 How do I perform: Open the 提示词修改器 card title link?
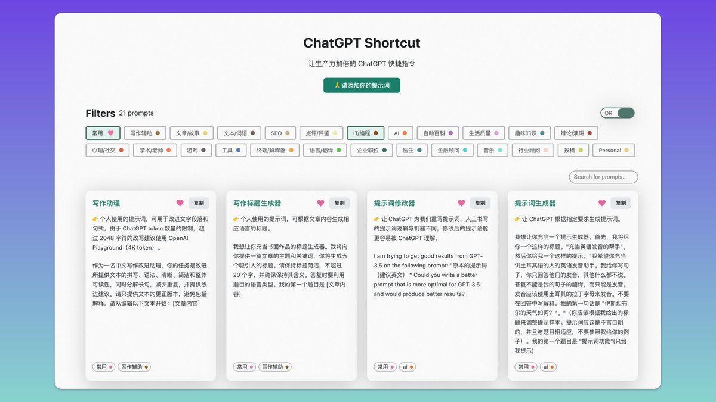click(394, 203)
